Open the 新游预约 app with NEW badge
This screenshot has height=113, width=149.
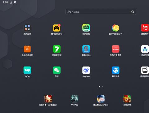tap(86, 28)
